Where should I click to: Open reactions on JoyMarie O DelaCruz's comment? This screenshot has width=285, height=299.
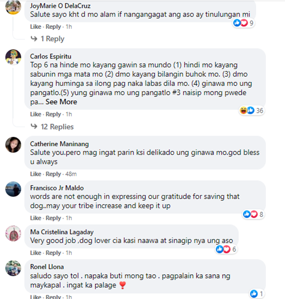click(x=243, y=23)
